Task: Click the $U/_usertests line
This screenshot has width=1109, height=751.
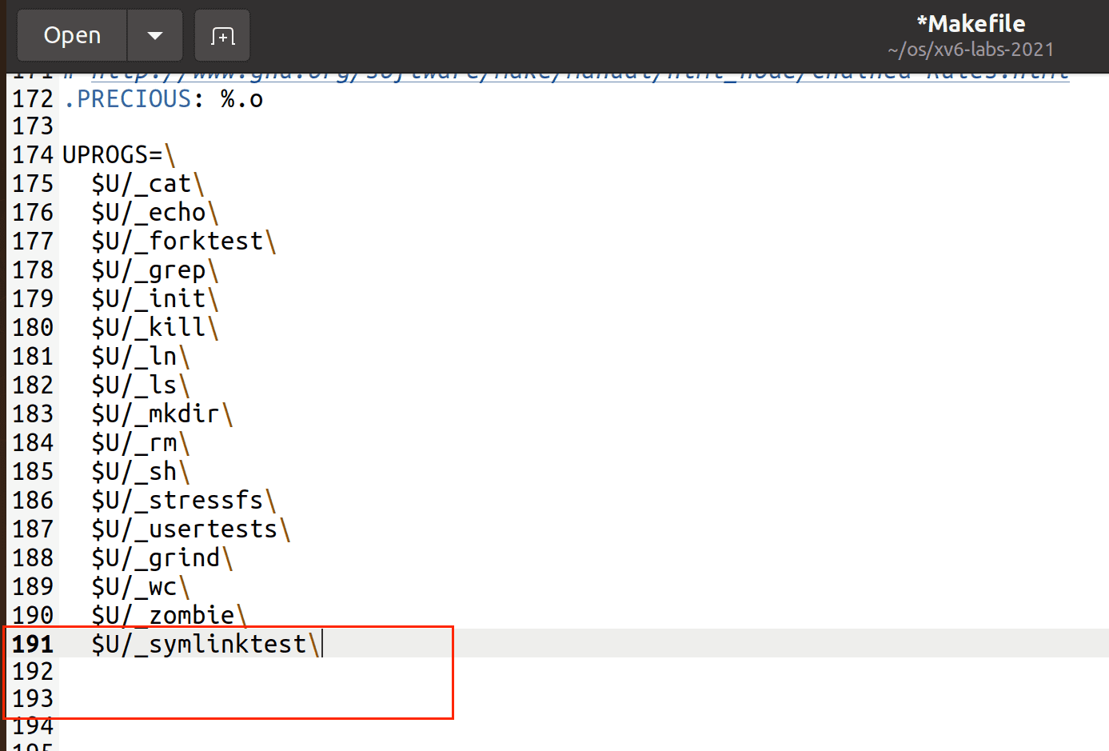Action: [184, 529]
